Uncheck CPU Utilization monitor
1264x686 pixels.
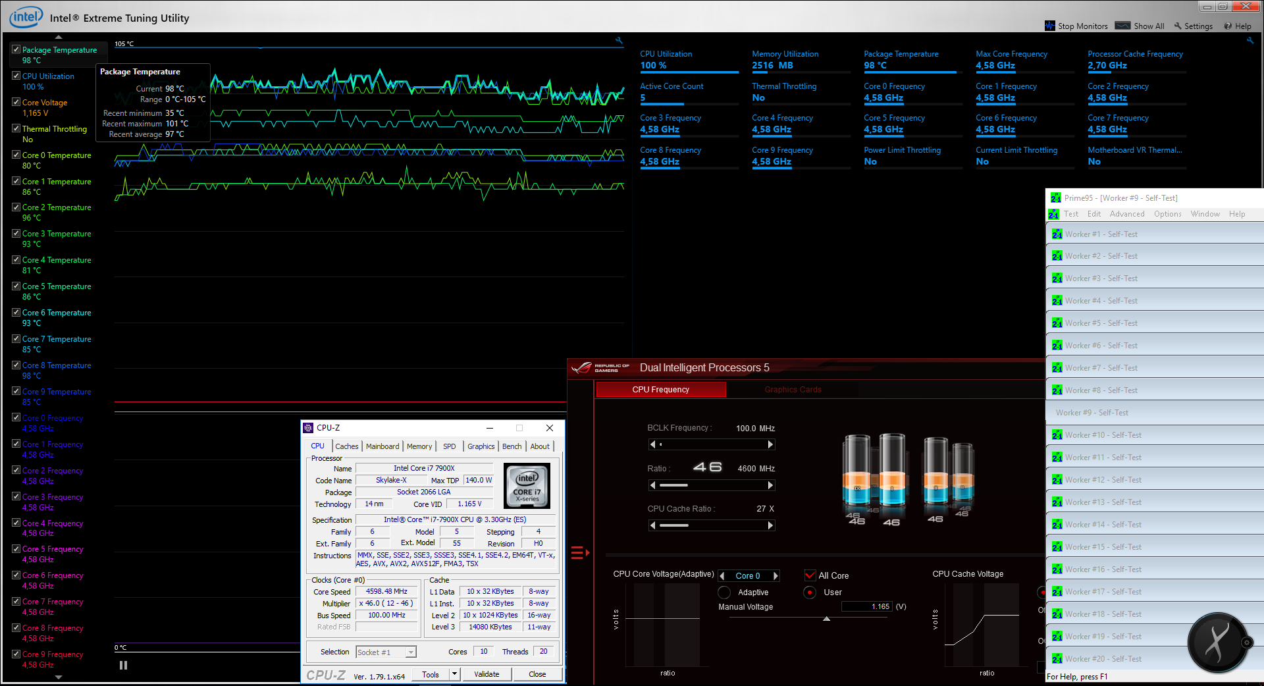pyautogui.click(x=16, y=76)
